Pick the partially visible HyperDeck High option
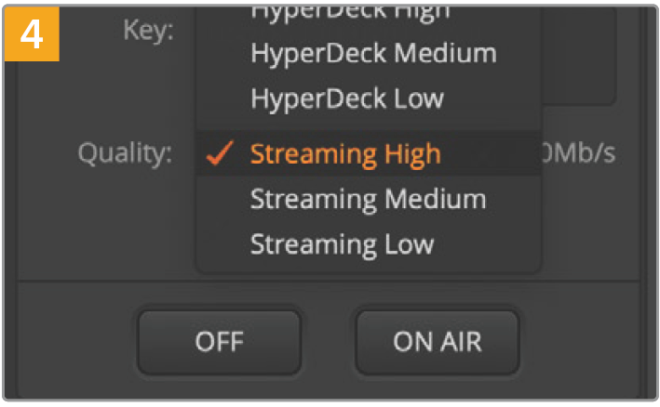The image size is (660, 407). (349, 11)
